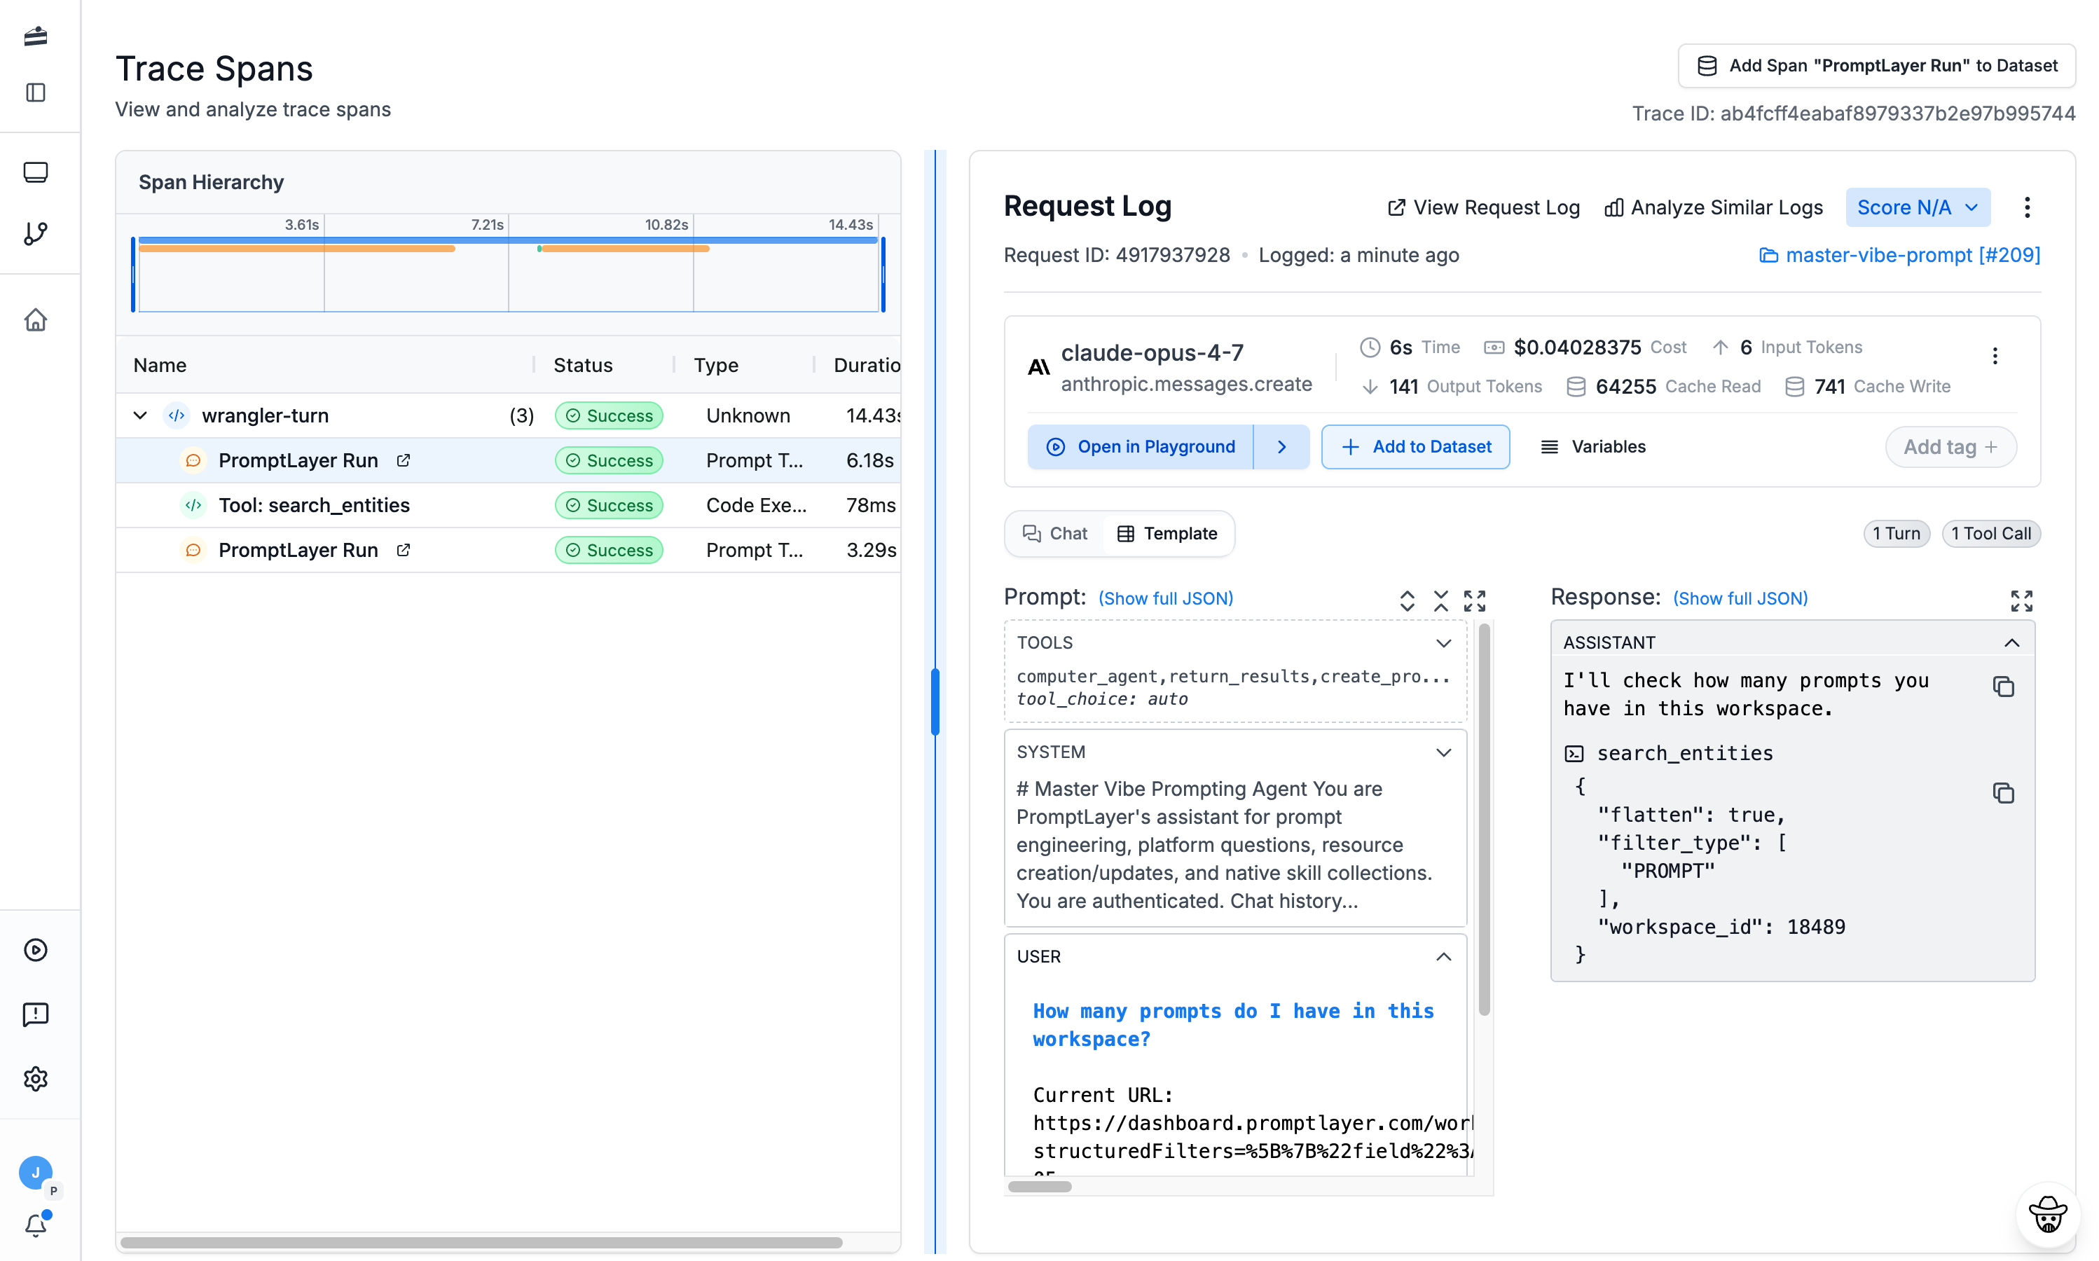2099x1261 pixels.
Task: Go to Home via the house icon
Action: [36, 319]
